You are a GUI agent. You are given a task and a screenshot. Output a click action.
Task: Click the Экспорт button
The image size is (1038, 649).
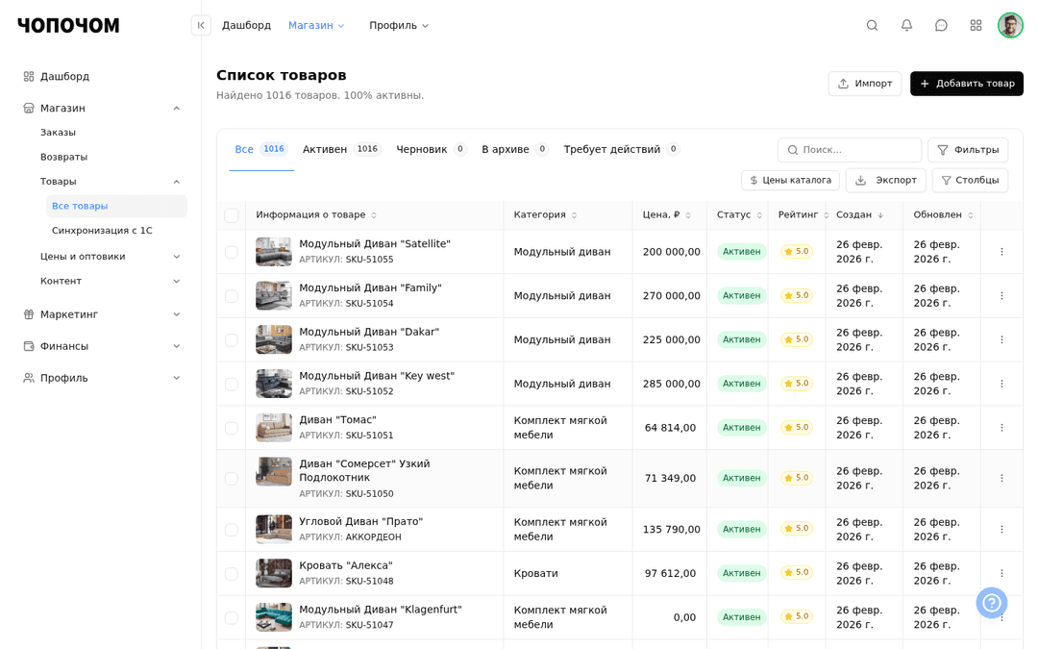point(886,180)
